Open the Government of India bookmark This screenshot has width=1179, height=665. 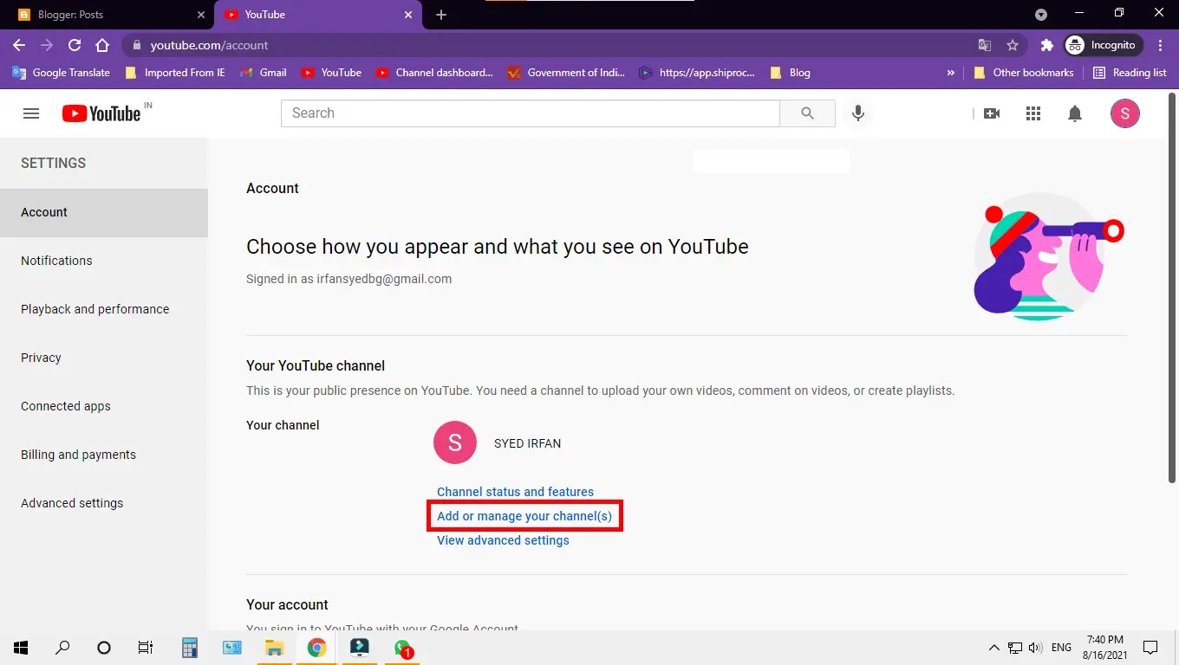click(566, 73)
